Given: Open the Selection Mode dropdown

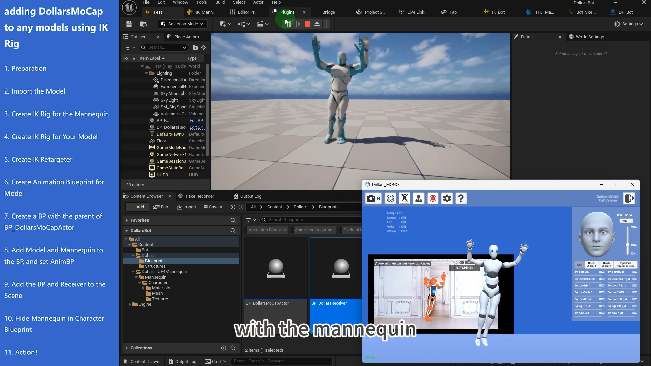Looking at the screenshot, I should (x=182, y=24).
